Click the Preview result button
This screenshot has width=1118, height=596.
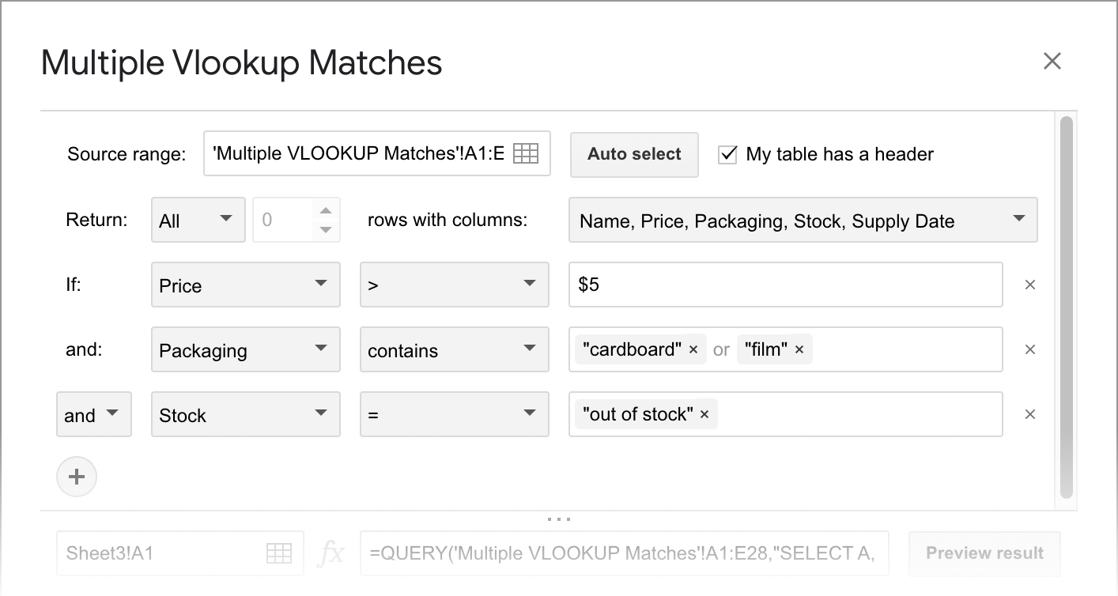(x=984, y=553)
